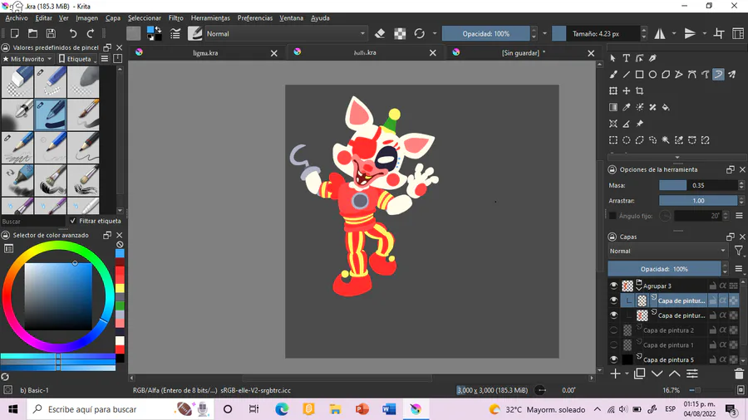Image resolution: width=748 pixels, height=420 pixels.
Task: Save the document with the floppy icon
Action: (51, 33)
